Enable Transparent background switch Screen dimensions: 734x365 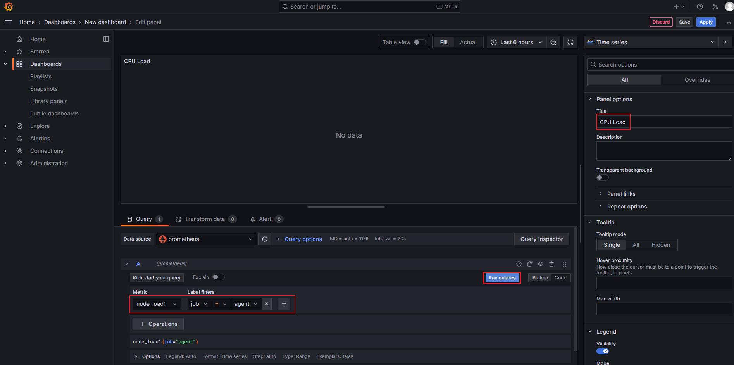pyautogui.click(x=602, y=177)
